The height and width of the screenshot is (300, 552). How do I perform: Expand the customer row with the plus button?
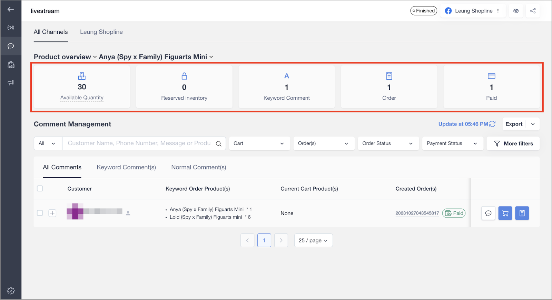point(52,213)
